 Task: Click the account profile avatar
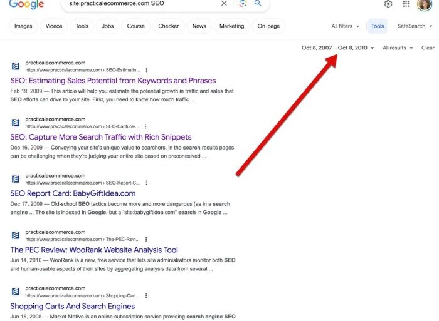[x=425, y=4]
